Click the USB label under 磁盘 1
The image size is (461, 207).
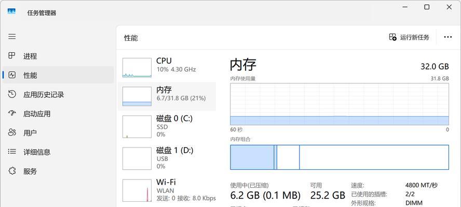coord(162,159)
